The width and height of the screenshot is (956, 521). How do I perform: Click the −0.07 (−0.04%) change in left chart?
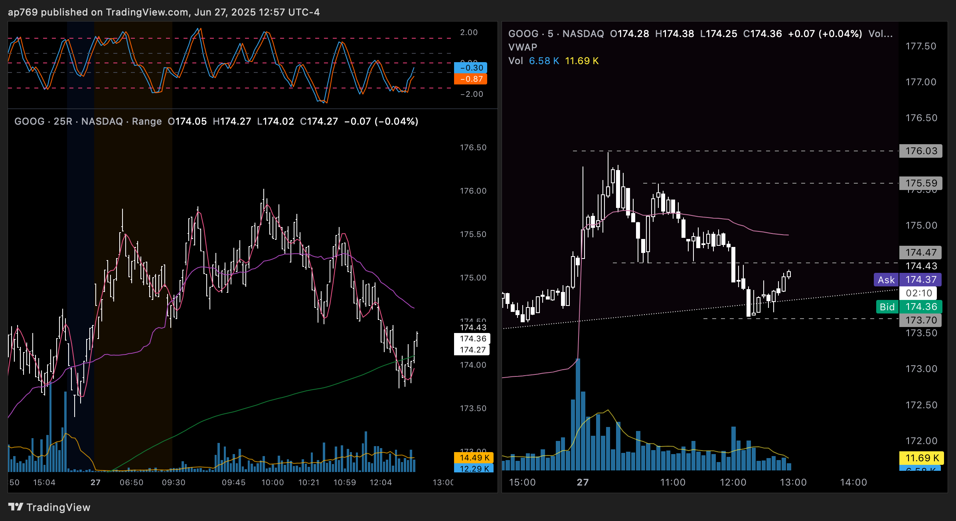click(x=381, y=121)
